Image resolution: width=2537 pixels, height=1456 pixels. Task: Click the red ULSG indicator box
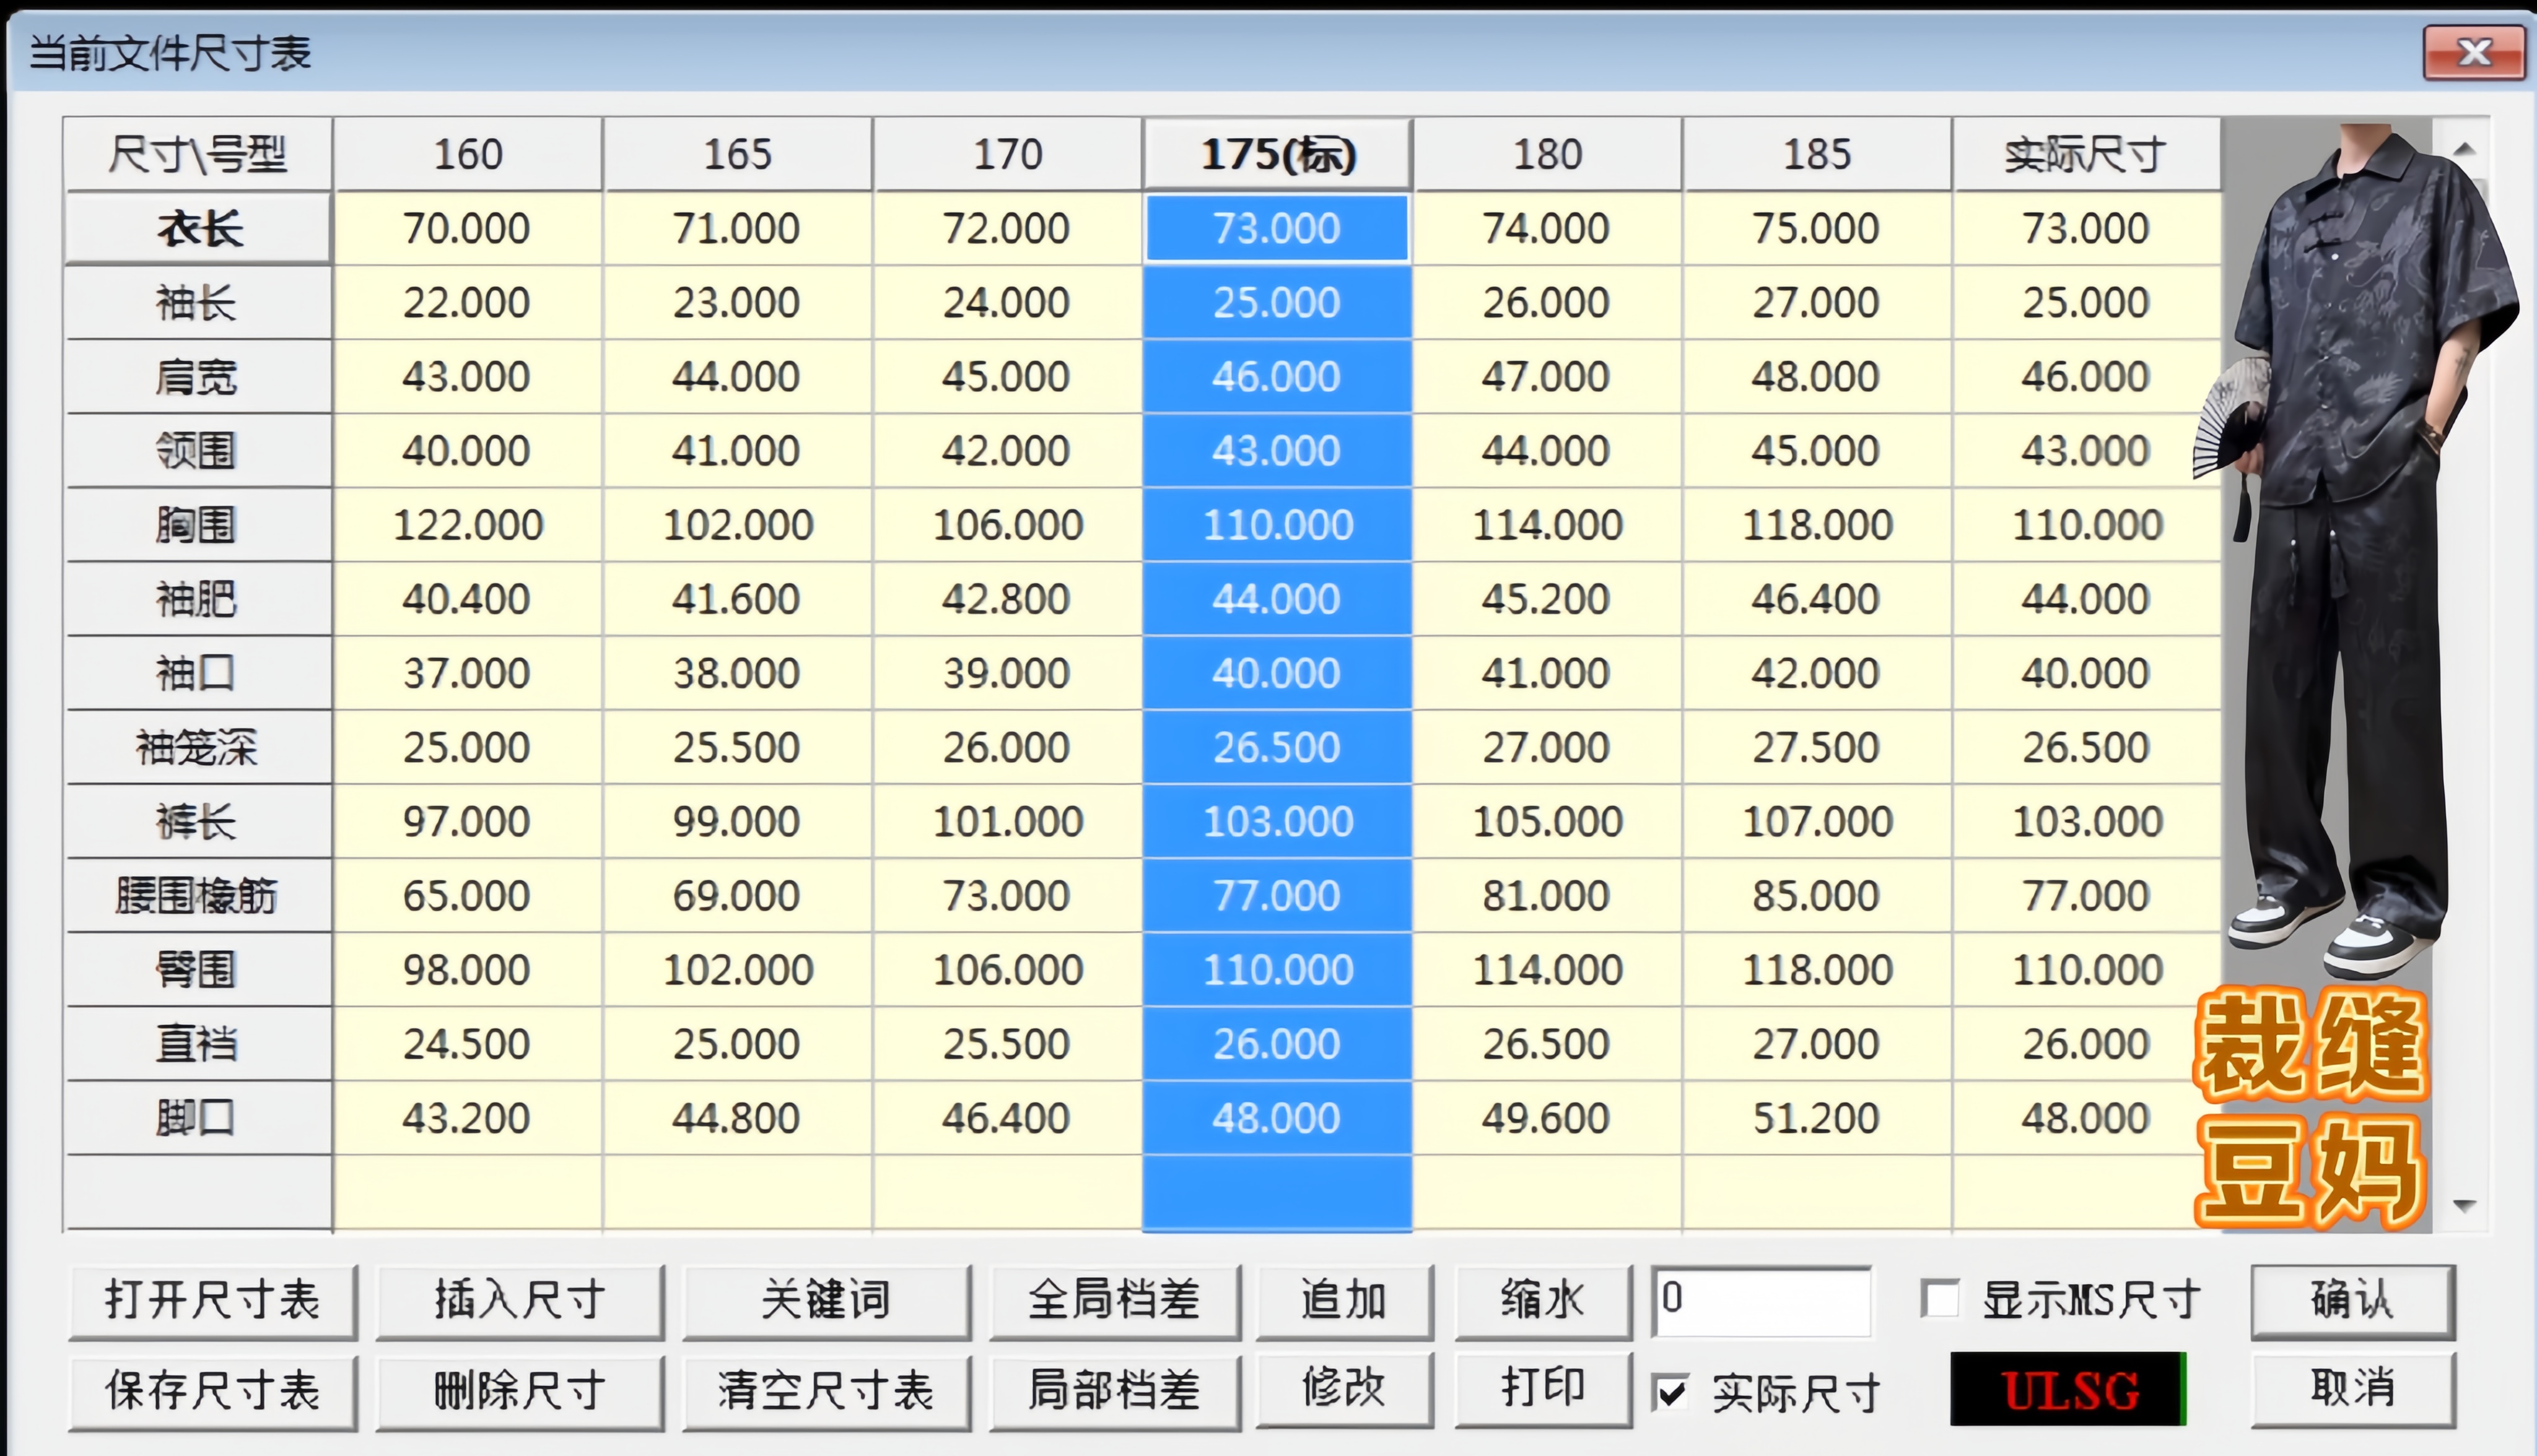click(2067, 1389)
